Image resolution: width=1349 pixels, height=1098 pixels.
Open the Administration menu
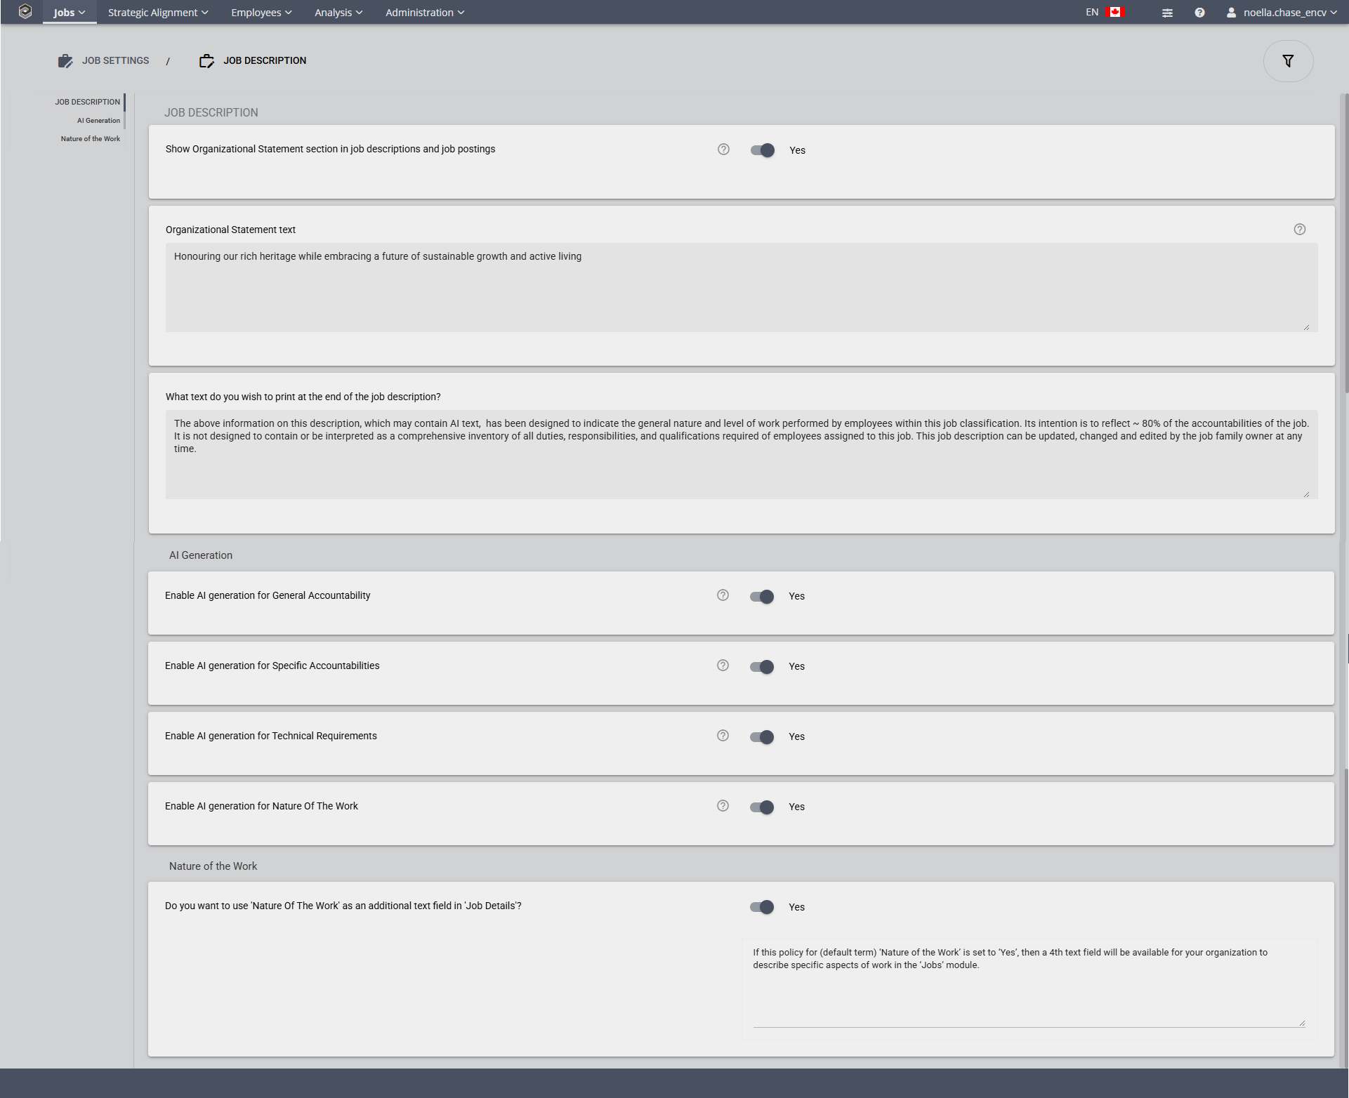tap(424, 12)
